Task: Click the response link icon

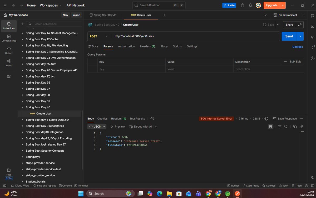Action: (301, 127)
